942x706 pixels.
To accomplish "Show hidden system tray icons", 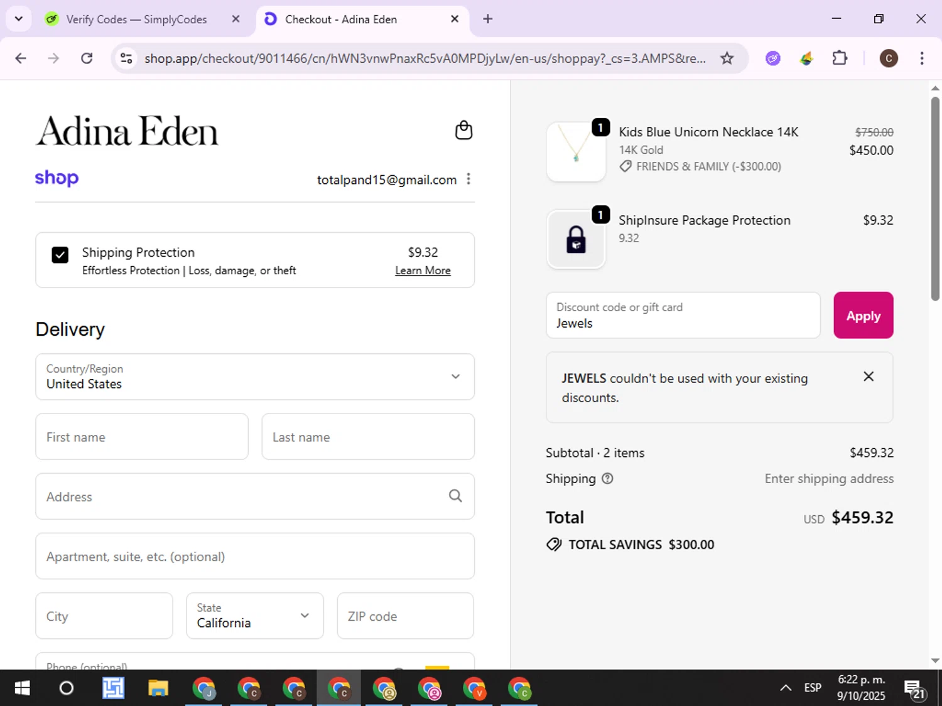I will pos(786,688).
